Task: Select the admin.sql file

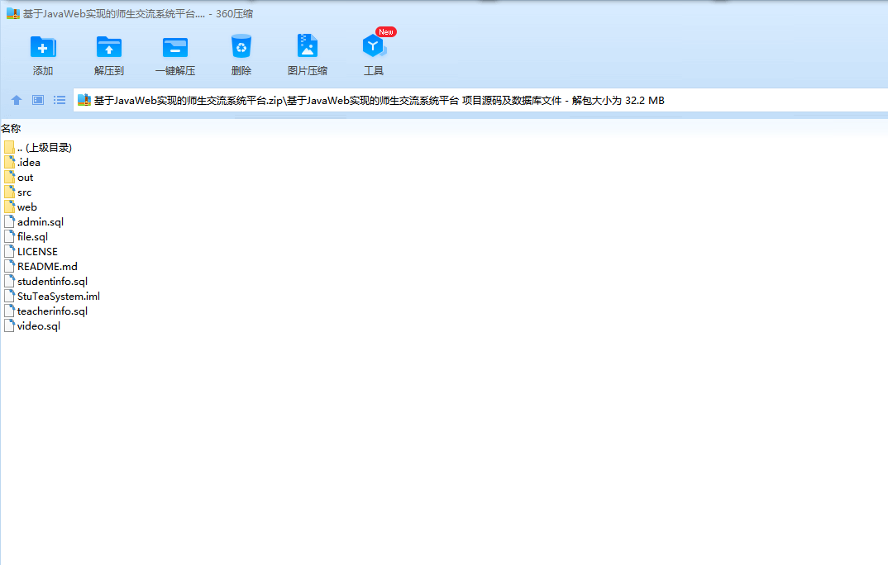Action: point(34,222)
